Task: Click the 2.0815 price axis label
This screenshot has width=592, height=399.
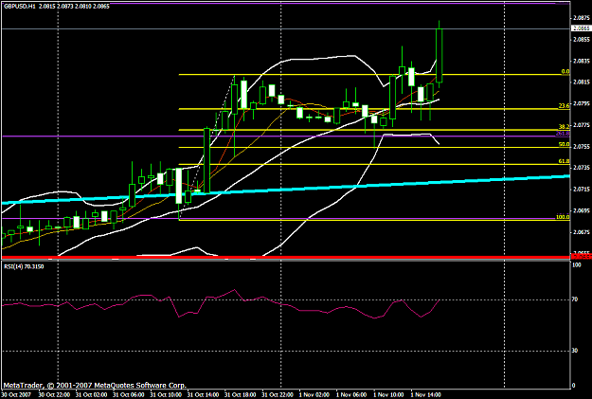Action: (581, 82)
